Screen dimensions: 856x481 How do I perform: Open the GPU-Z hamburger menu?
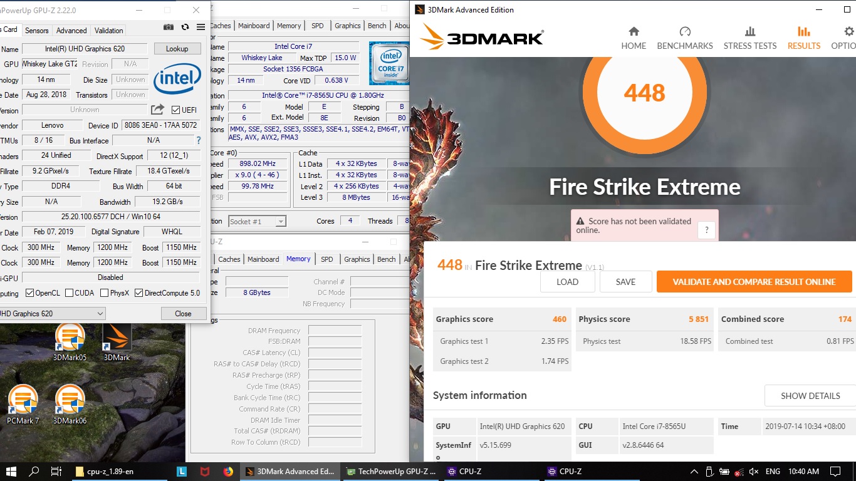point(201,27)
